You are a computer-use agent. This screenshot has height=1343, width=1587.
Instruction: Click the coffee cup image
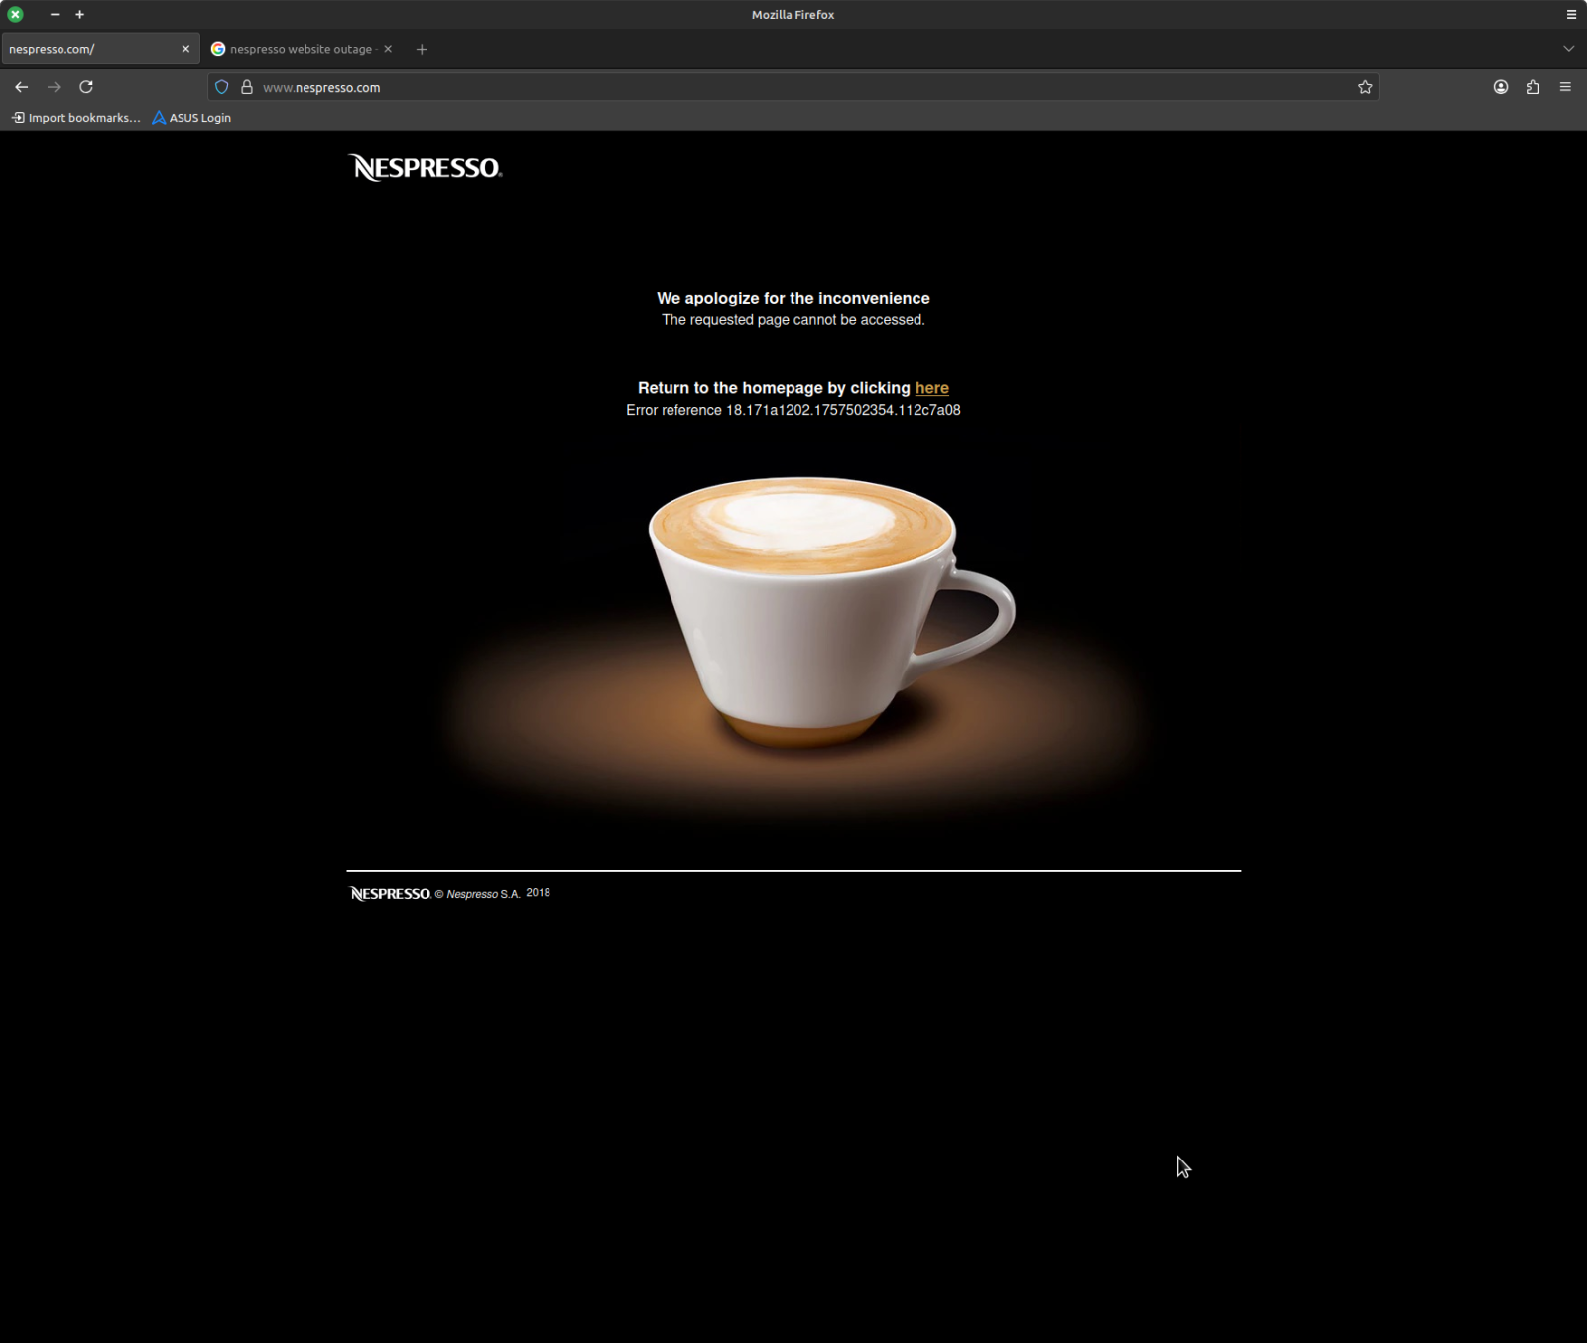click(x=831, y=612)
